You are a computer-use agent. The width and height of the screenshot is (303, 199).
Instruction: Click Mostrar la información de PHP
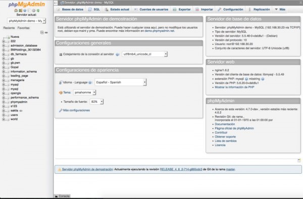point(234,87)
